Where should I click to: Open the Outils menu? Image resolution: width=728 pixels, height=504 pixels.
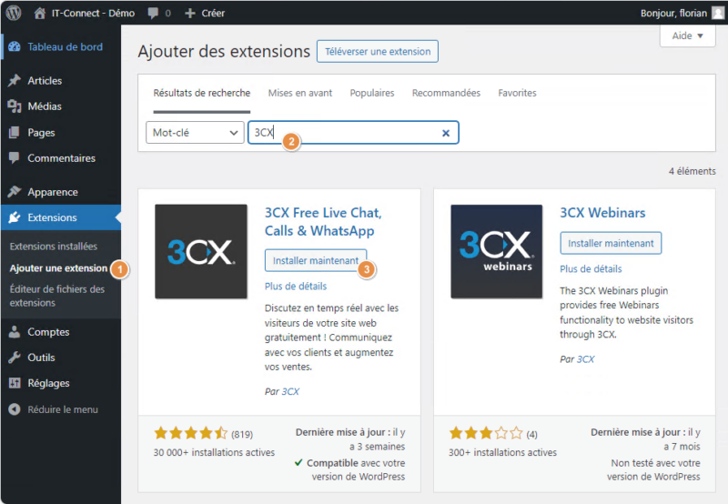coord(41,358)
